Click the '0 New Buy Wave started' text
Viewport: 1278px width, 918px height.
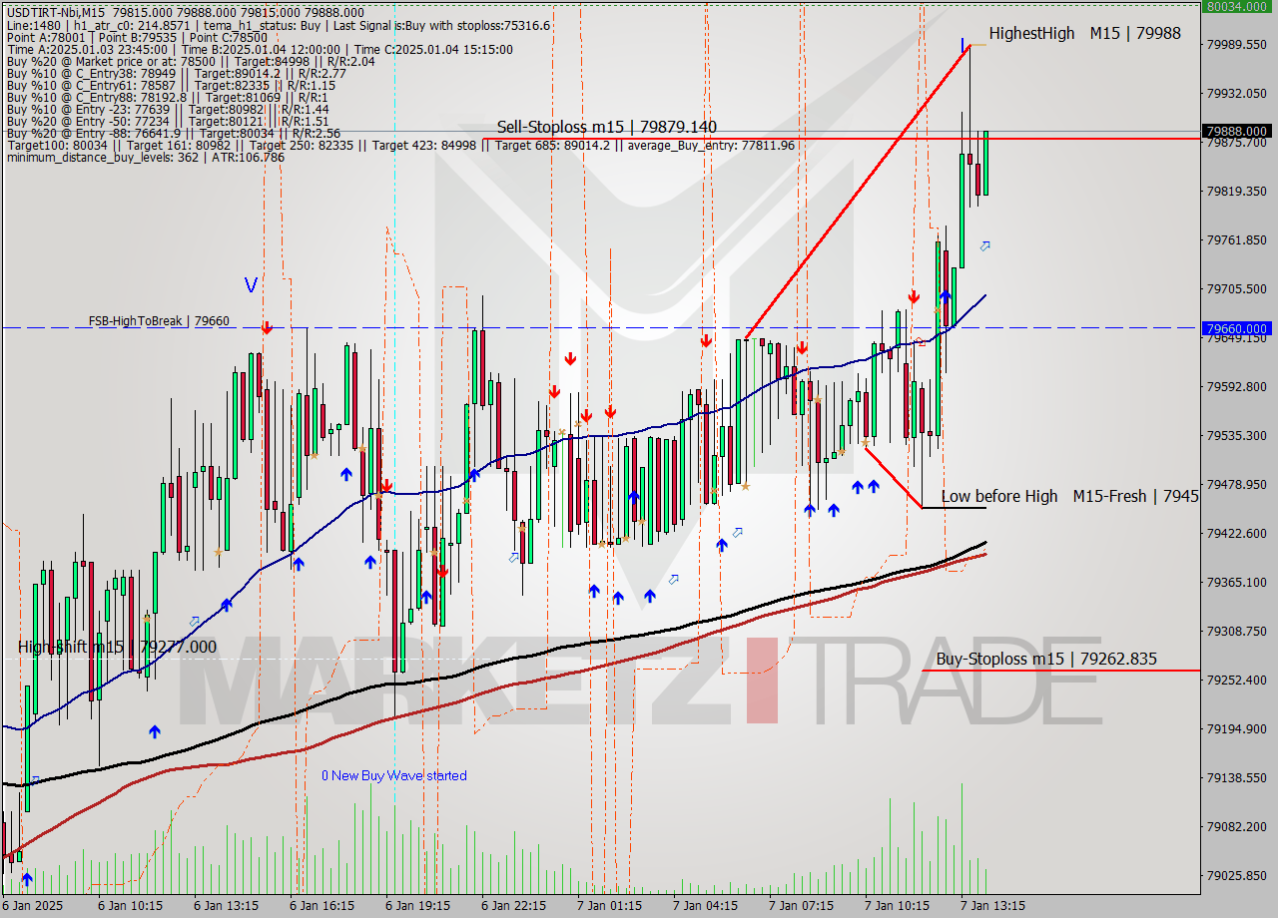[x=393, y=775]
